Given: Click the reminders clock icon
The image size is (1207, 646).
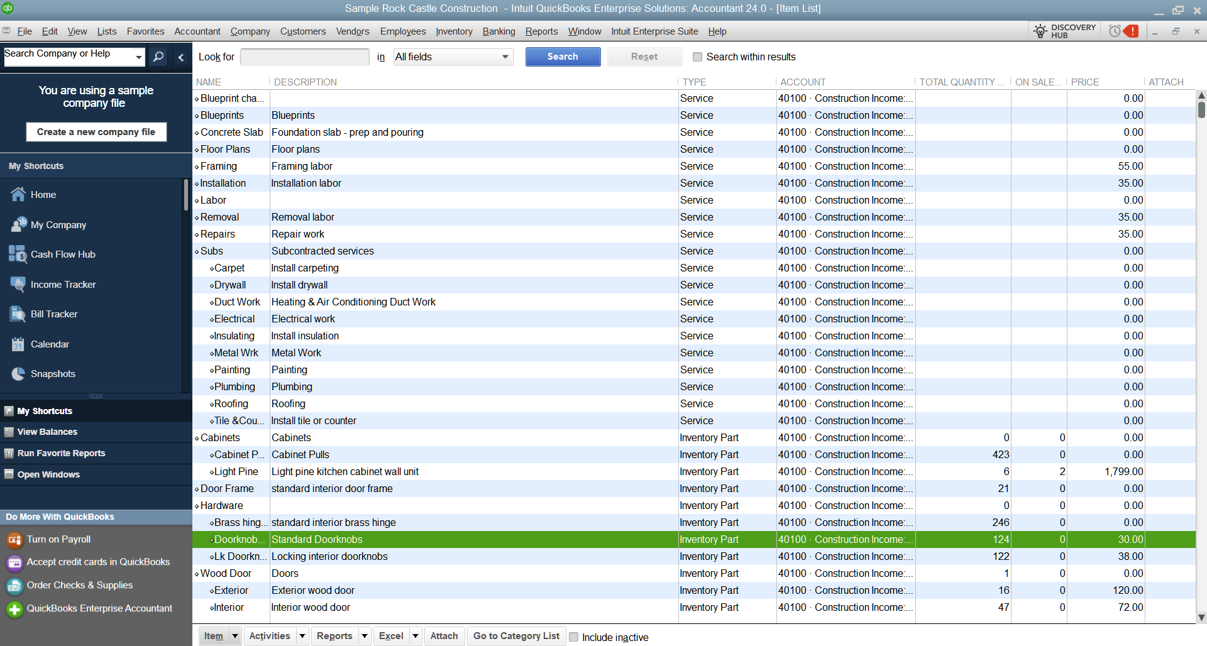Looking at the screenshot, I should 1115,31.
